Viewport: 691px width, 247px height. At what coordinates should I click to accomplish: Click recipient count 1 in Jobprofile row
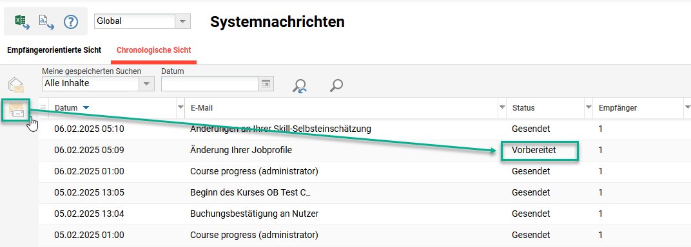click(x=601, y=151)
